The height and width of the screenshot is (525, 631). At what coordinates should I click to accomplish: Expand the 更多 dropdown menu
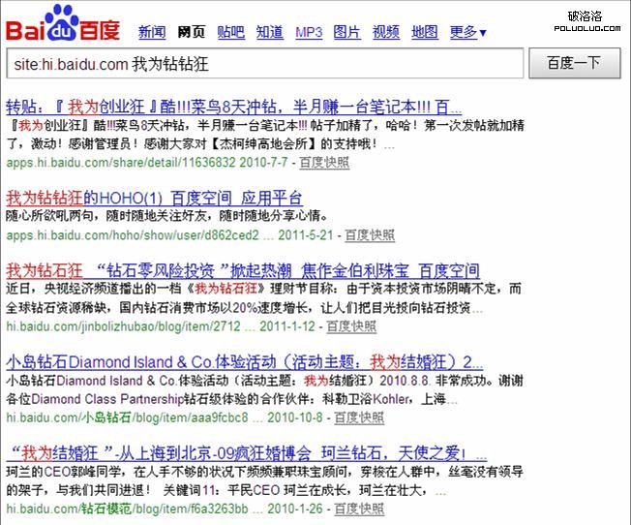click(467, 32)
